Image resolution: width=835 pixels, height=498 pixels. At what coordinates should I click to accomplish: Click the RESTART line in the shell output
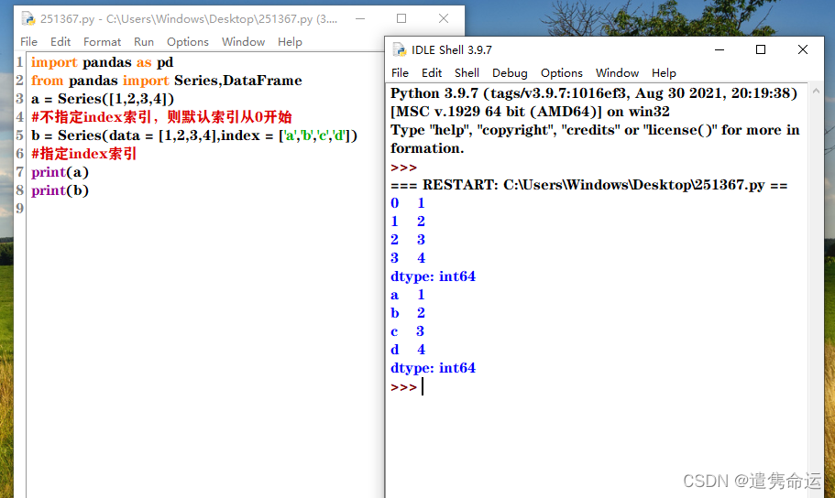(x=589, y=185)
